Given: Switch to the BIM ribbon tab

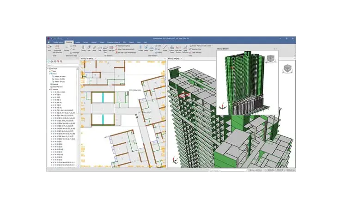Looking at the screenshot, I should (x=124, y=42).
